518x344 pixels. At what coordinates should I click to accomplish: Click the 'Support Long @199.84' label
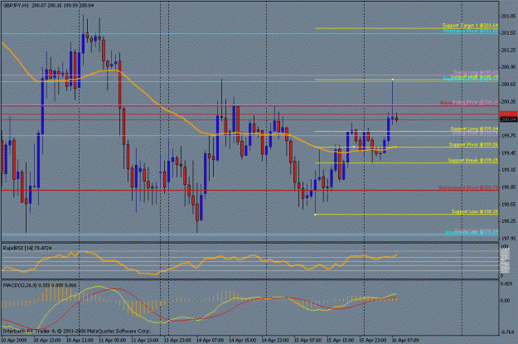pyautogui.click(x=474, y=128)
